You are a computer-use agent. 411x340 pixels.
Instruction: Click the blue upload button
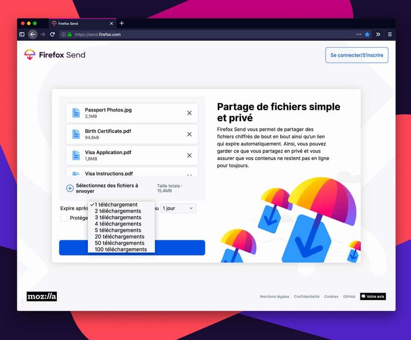point(132,247)
